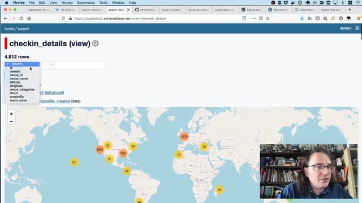
Task: Switch to the Datasette tab
Action: click(x=39, y=10)
